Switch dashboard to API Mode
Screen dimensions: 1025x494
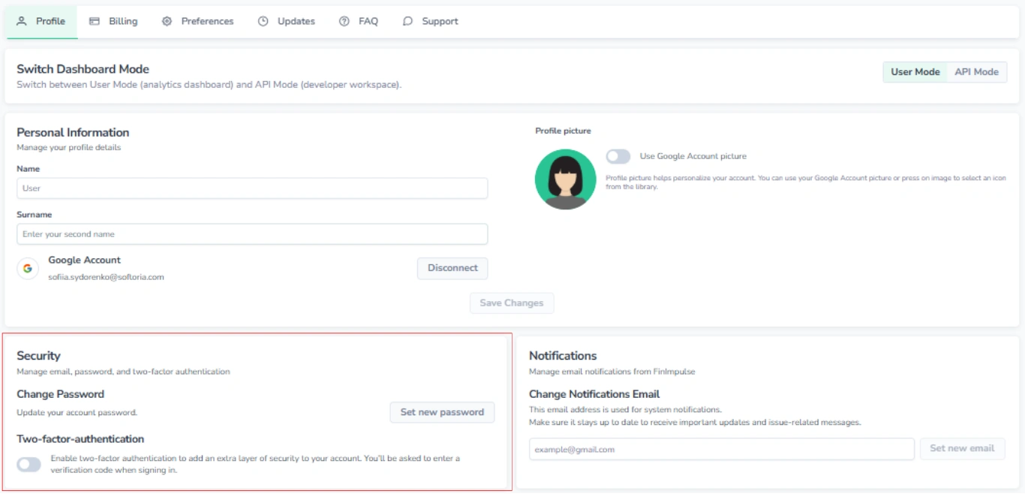tap(976, 71)
